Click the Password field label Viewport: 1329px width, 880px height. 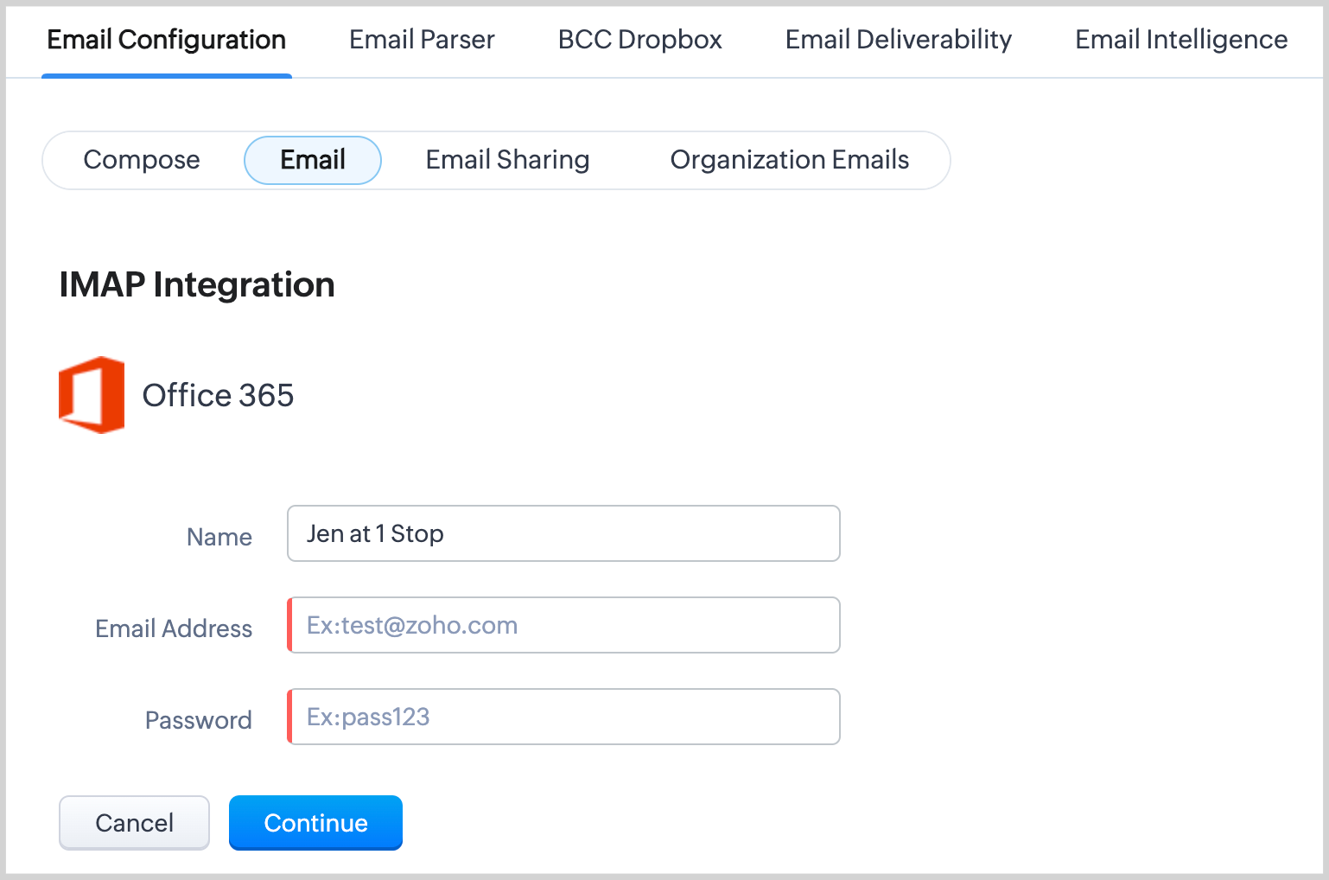click(198, 721)
